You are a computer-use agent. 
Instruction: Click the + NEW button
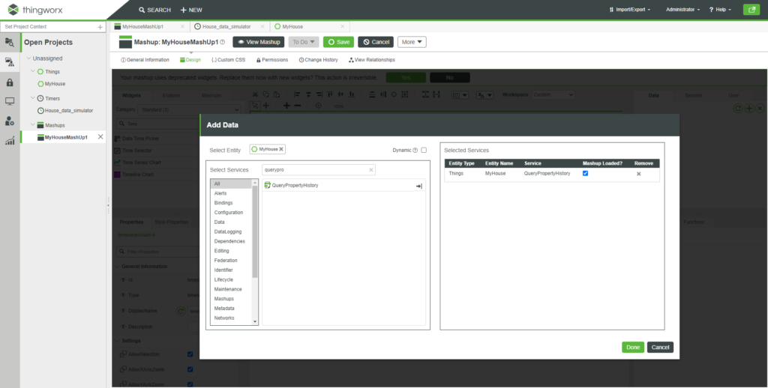pos(191,10)
